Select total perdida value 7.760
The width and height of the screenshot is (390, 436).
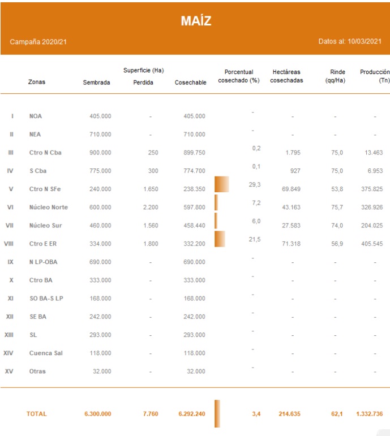point(151,414)
